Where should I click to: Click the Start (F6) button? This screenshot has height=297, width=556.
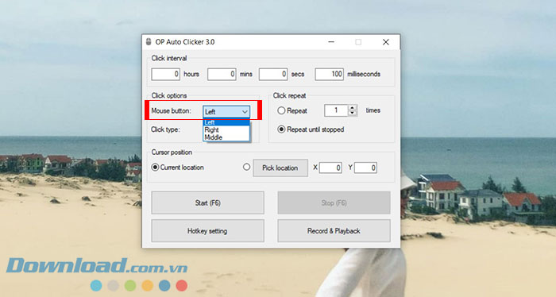tap(208, 202)
